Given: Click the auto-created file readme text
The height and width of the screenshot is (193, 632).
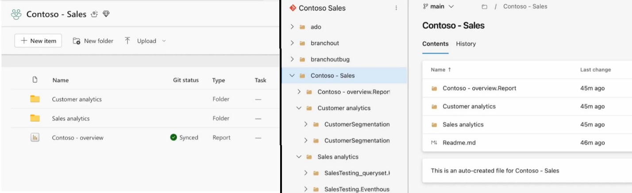Looking at the screenshot, I should coord(495,170).
